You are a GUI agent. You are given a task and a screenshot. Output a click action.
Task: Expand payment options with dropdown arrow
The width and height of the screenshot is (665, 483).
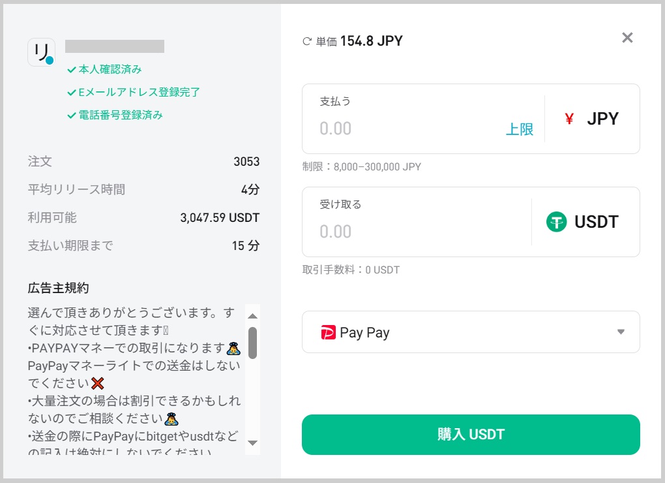pos(621,332)
